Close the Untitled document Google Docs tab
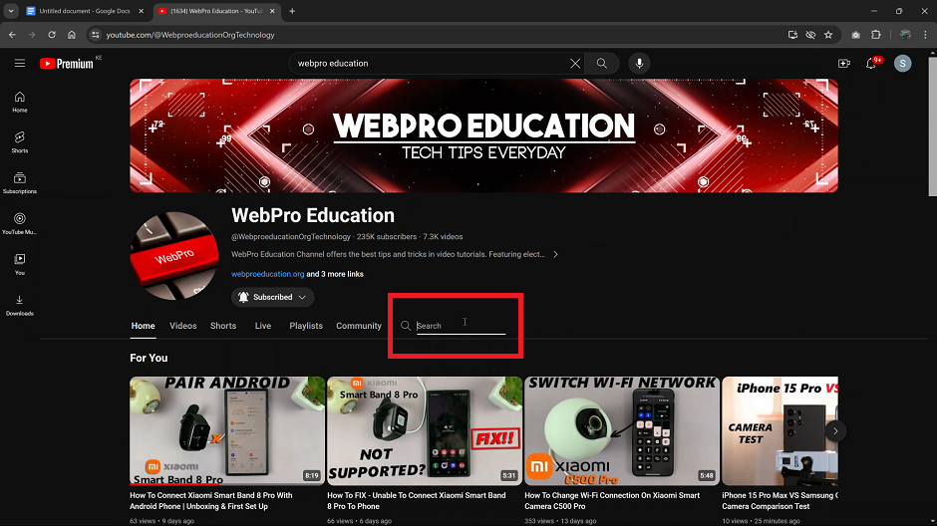 pos(141,11)
